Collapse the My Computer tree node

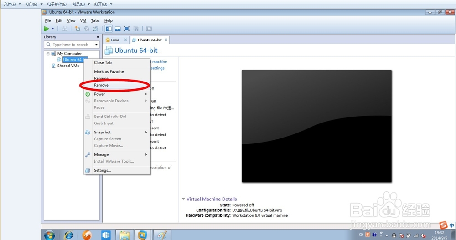(48, 54)
